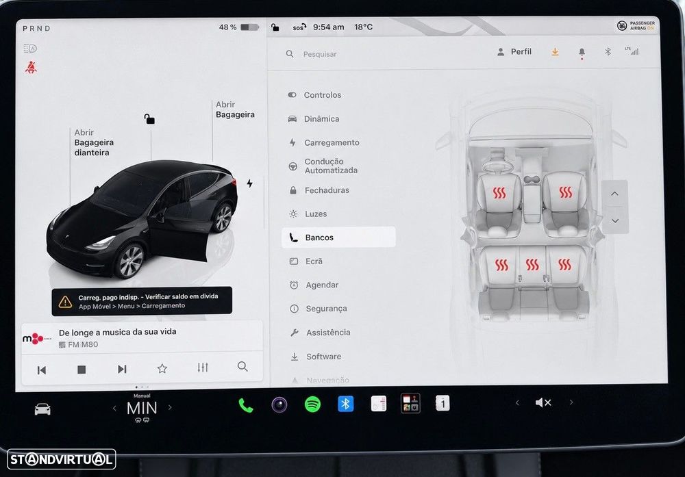The width and height of the screenshot is (685, 477).
Task: Tap the media search magnifier icon
Action: 242,367
